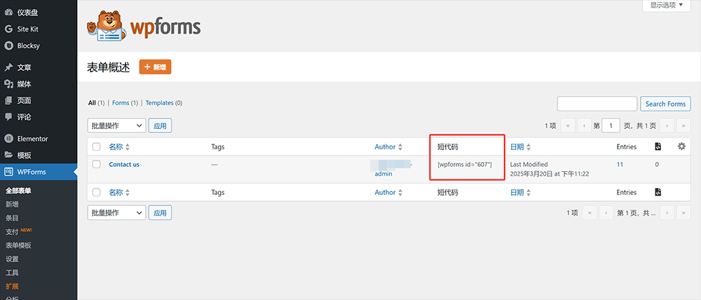Open the 设置 settings submenu
701x300 pixels.
point(12,259)
